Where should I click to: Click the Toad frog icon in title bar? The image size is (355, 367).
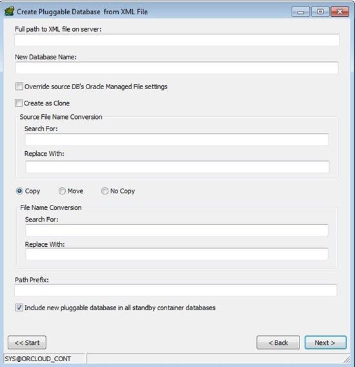[x=9, y=12]
